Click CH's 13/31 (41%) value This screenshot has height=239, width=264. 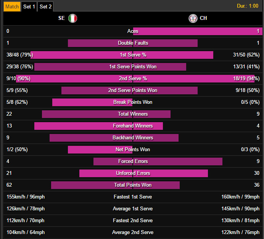pos(246,66)
